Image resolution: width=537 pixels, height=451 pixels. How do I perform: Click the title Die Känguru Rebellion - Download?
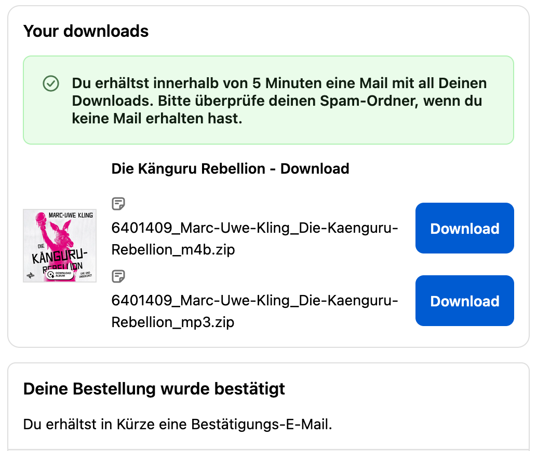click(230, 168)
